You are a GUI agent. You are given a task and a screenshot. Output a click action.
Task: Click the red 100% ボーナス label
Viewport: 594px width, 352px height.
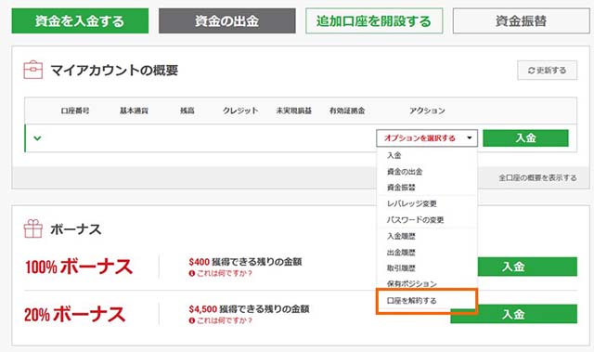79,267
